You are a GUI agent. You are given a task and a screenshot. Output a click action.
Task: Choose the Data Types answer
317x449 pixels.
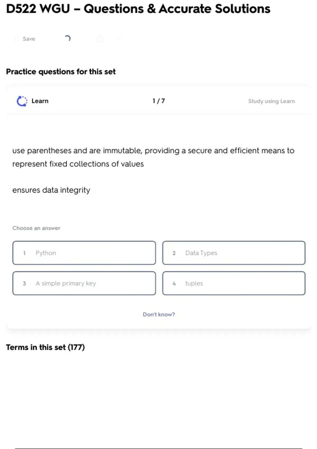coord(234,253)
